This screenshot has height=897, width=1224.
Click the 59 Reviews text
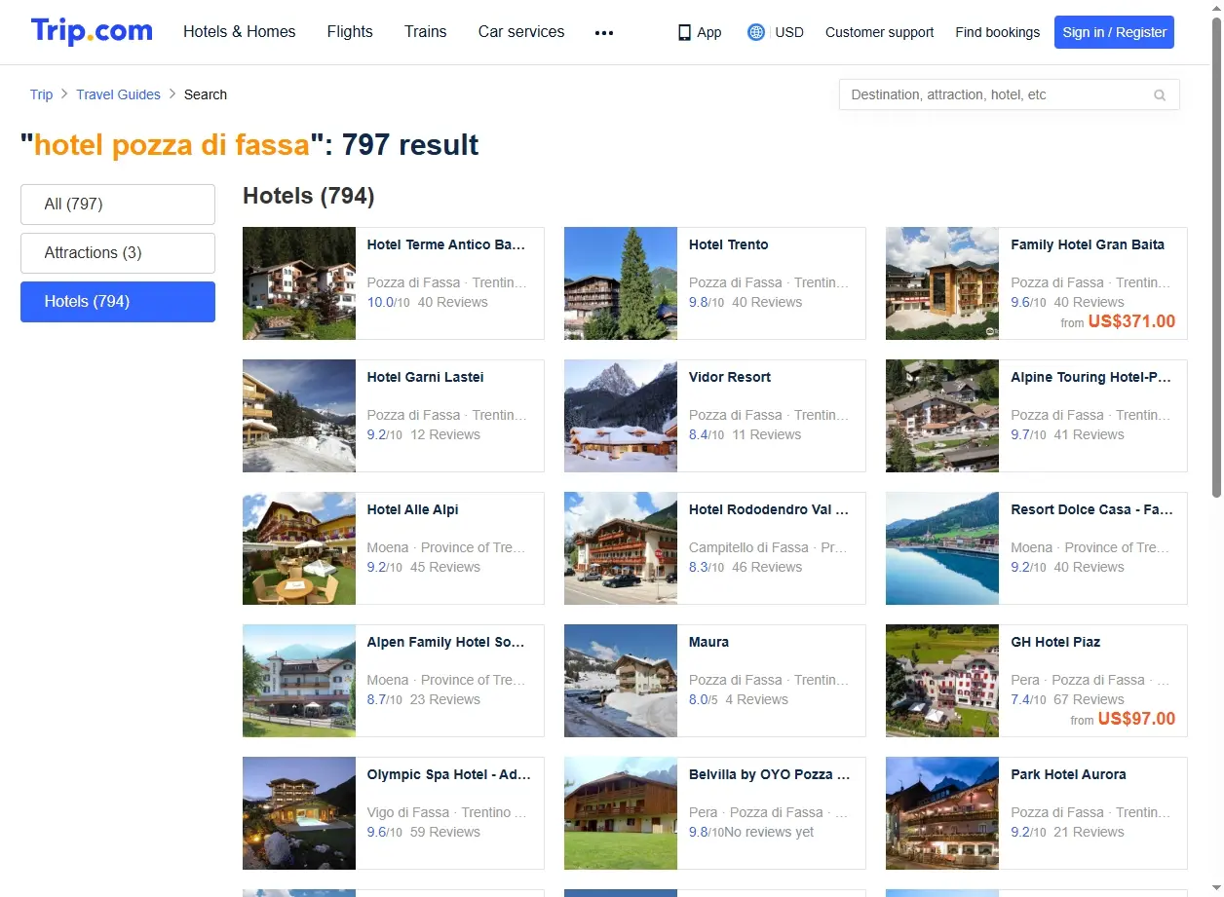click(x=444, y=832)
